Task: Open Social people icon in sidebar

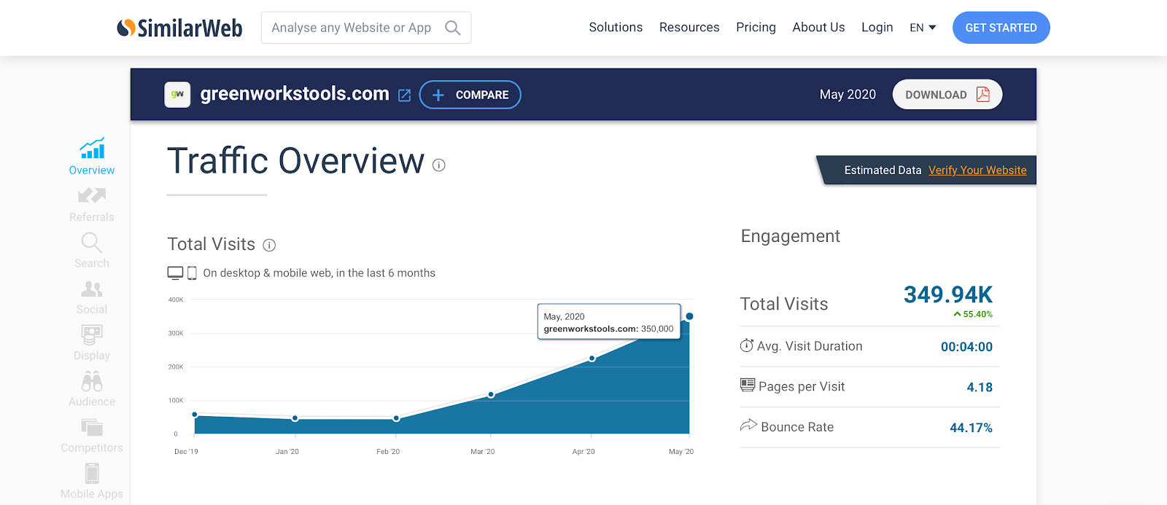Action: tap(92, 289)
